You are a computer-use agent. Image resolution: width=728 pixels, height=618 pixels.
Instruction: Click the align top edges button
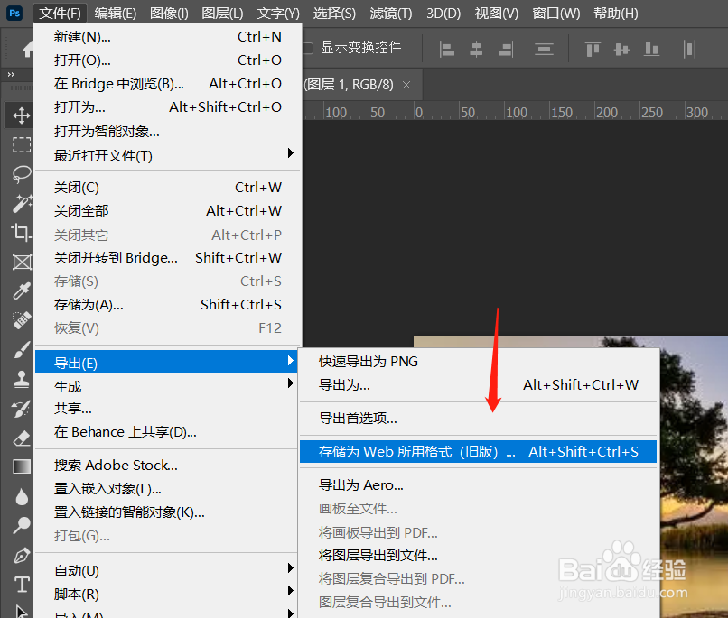(x=593, y=49)
